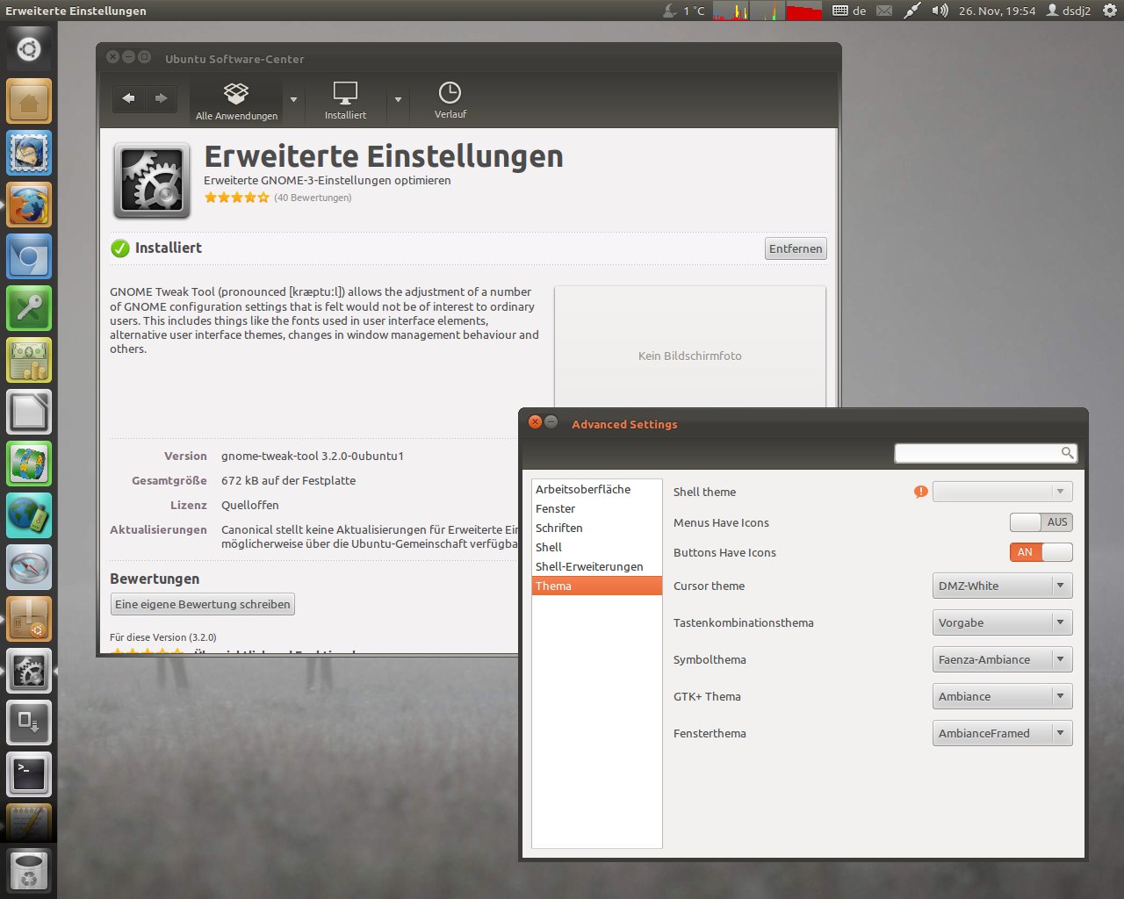Viewport: 1124px width, 899px height.
Task: Select Schriften category
Action: [597, 528]
